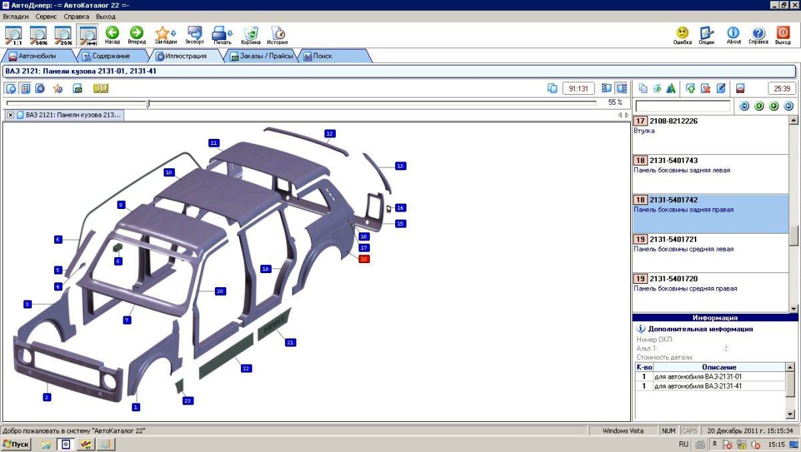Click the green up-arrow icon in parts toolbar
Image resolution: width=801 pixels, height=452 pixels.
690,88
